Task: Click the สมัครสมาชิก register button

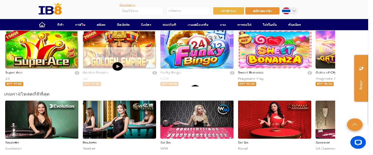Action: (x=263, y=11)
